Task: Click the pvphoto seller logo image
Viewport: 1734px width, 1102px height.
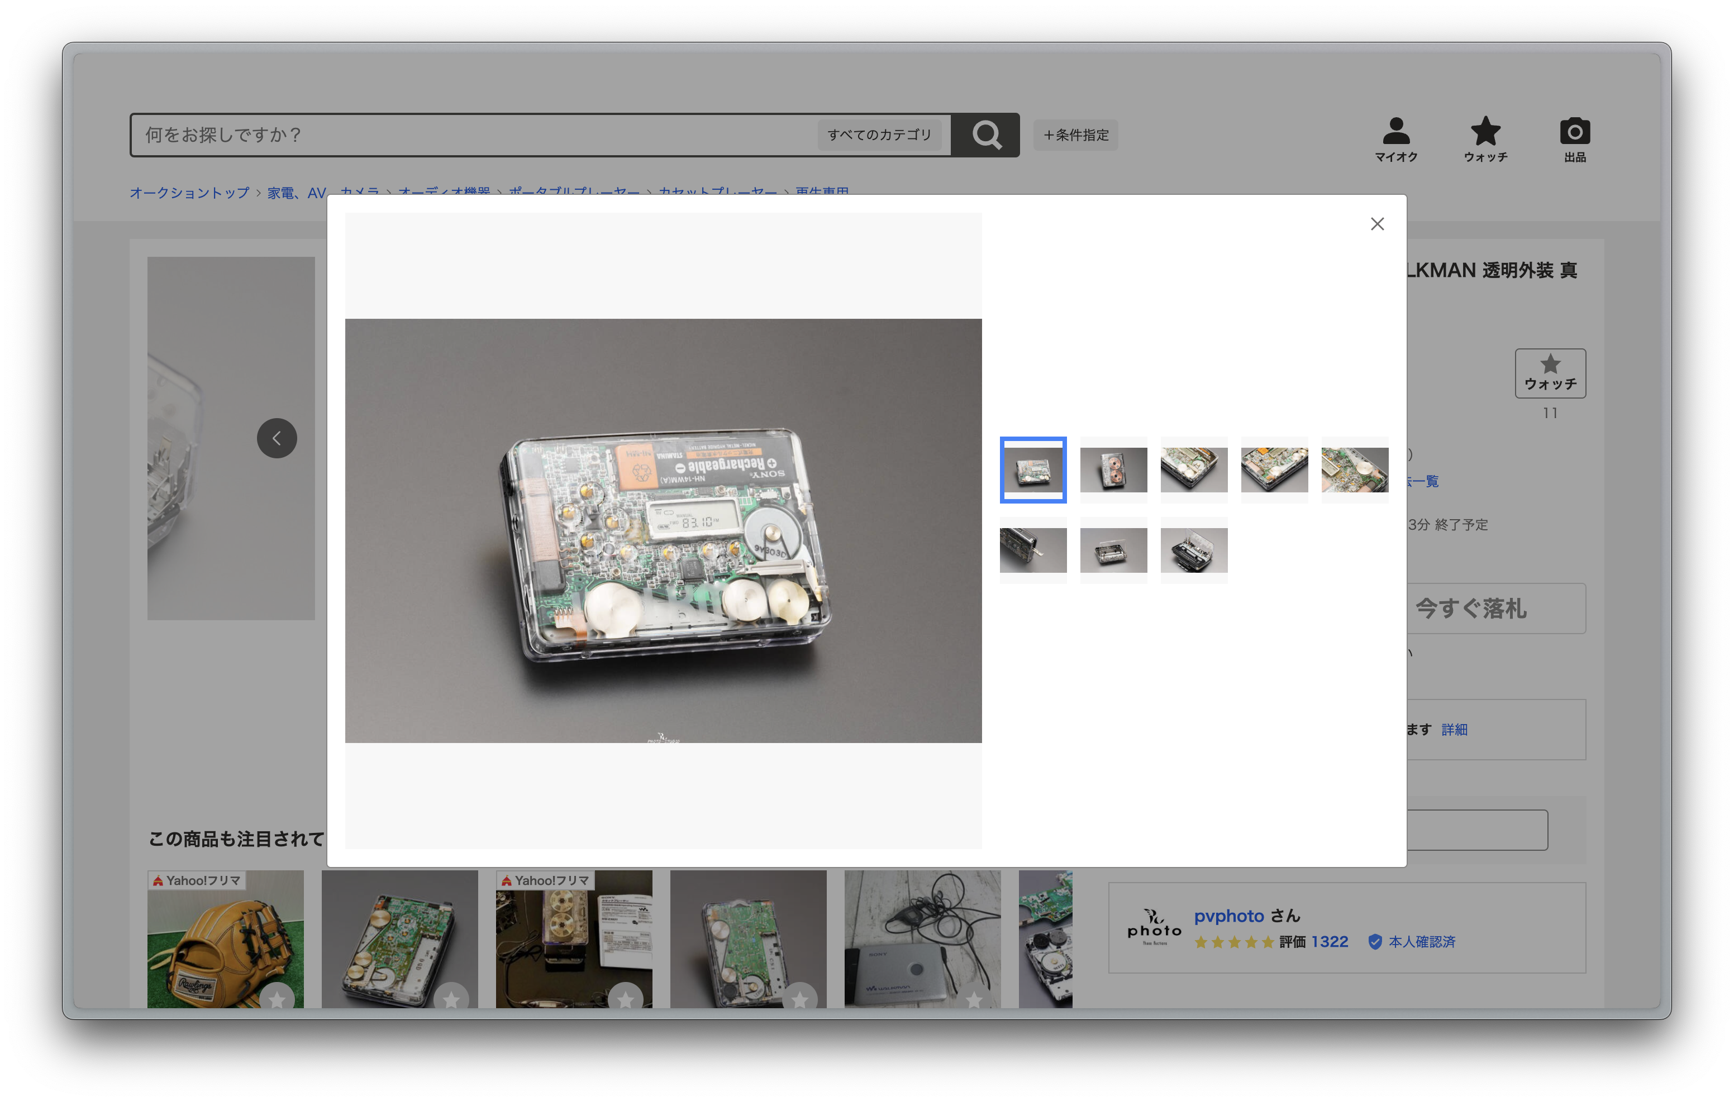Action: [1154, 927]
